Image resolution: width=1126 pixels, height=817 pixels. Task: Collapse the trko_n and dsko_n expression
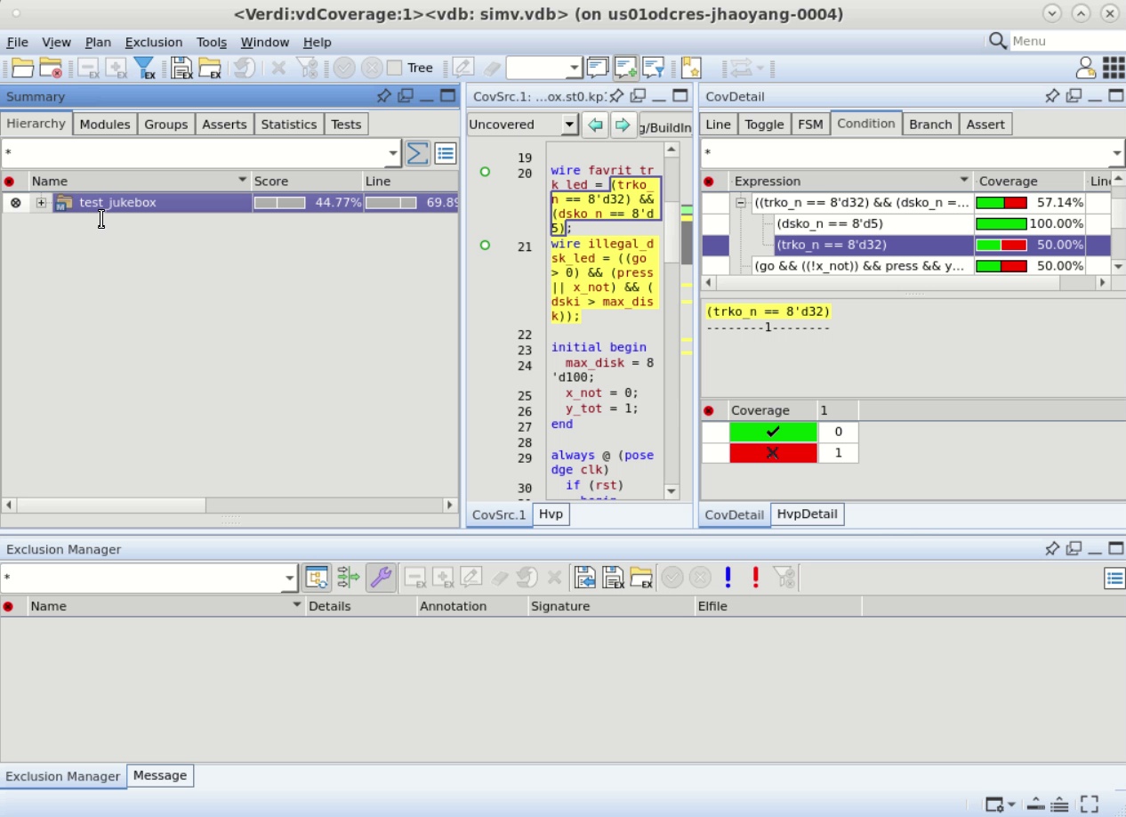tap(740, 203)
